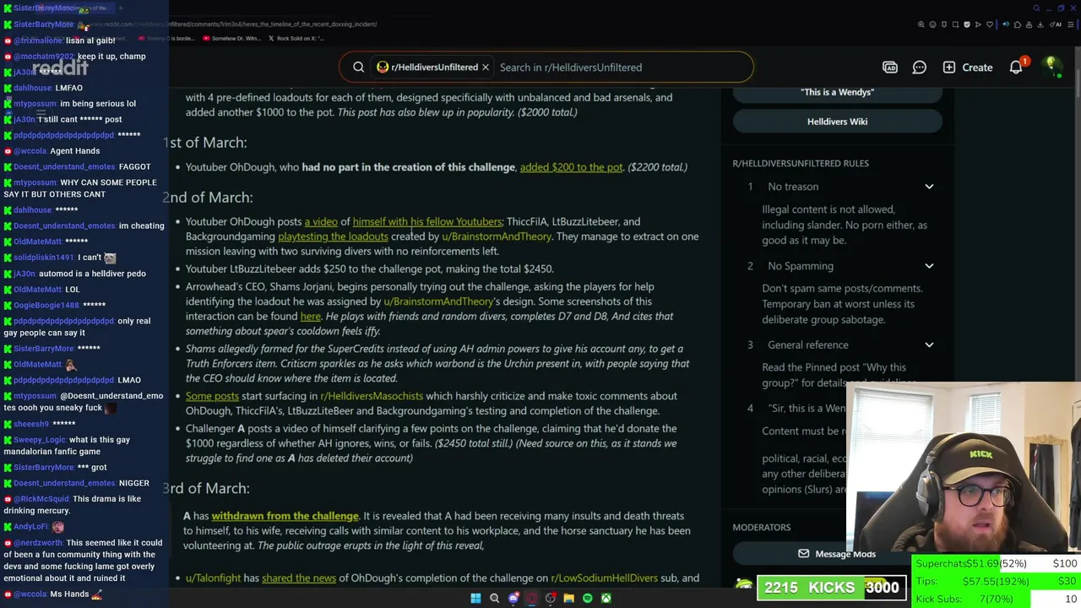Remove the r/HelldiversUnfiltered search scope chip
1081x608 pixels.
(x=486, y=67)
